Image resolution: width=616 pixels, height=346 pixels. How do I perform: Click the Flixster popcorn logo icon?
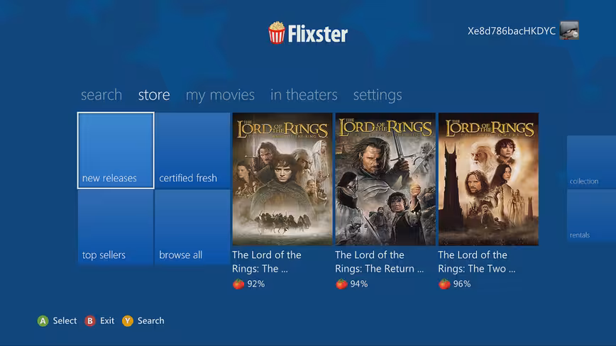(x=277, y=33)
